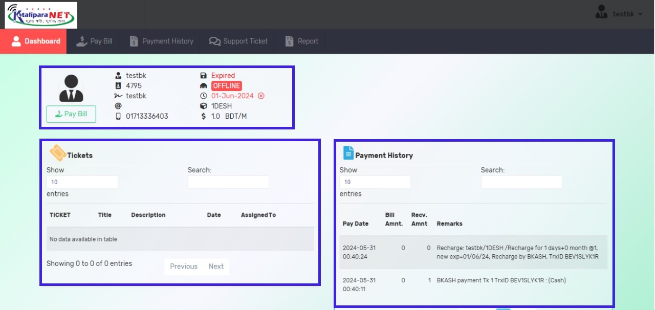Click the red circled X beside expiry date

pos(261,96)
